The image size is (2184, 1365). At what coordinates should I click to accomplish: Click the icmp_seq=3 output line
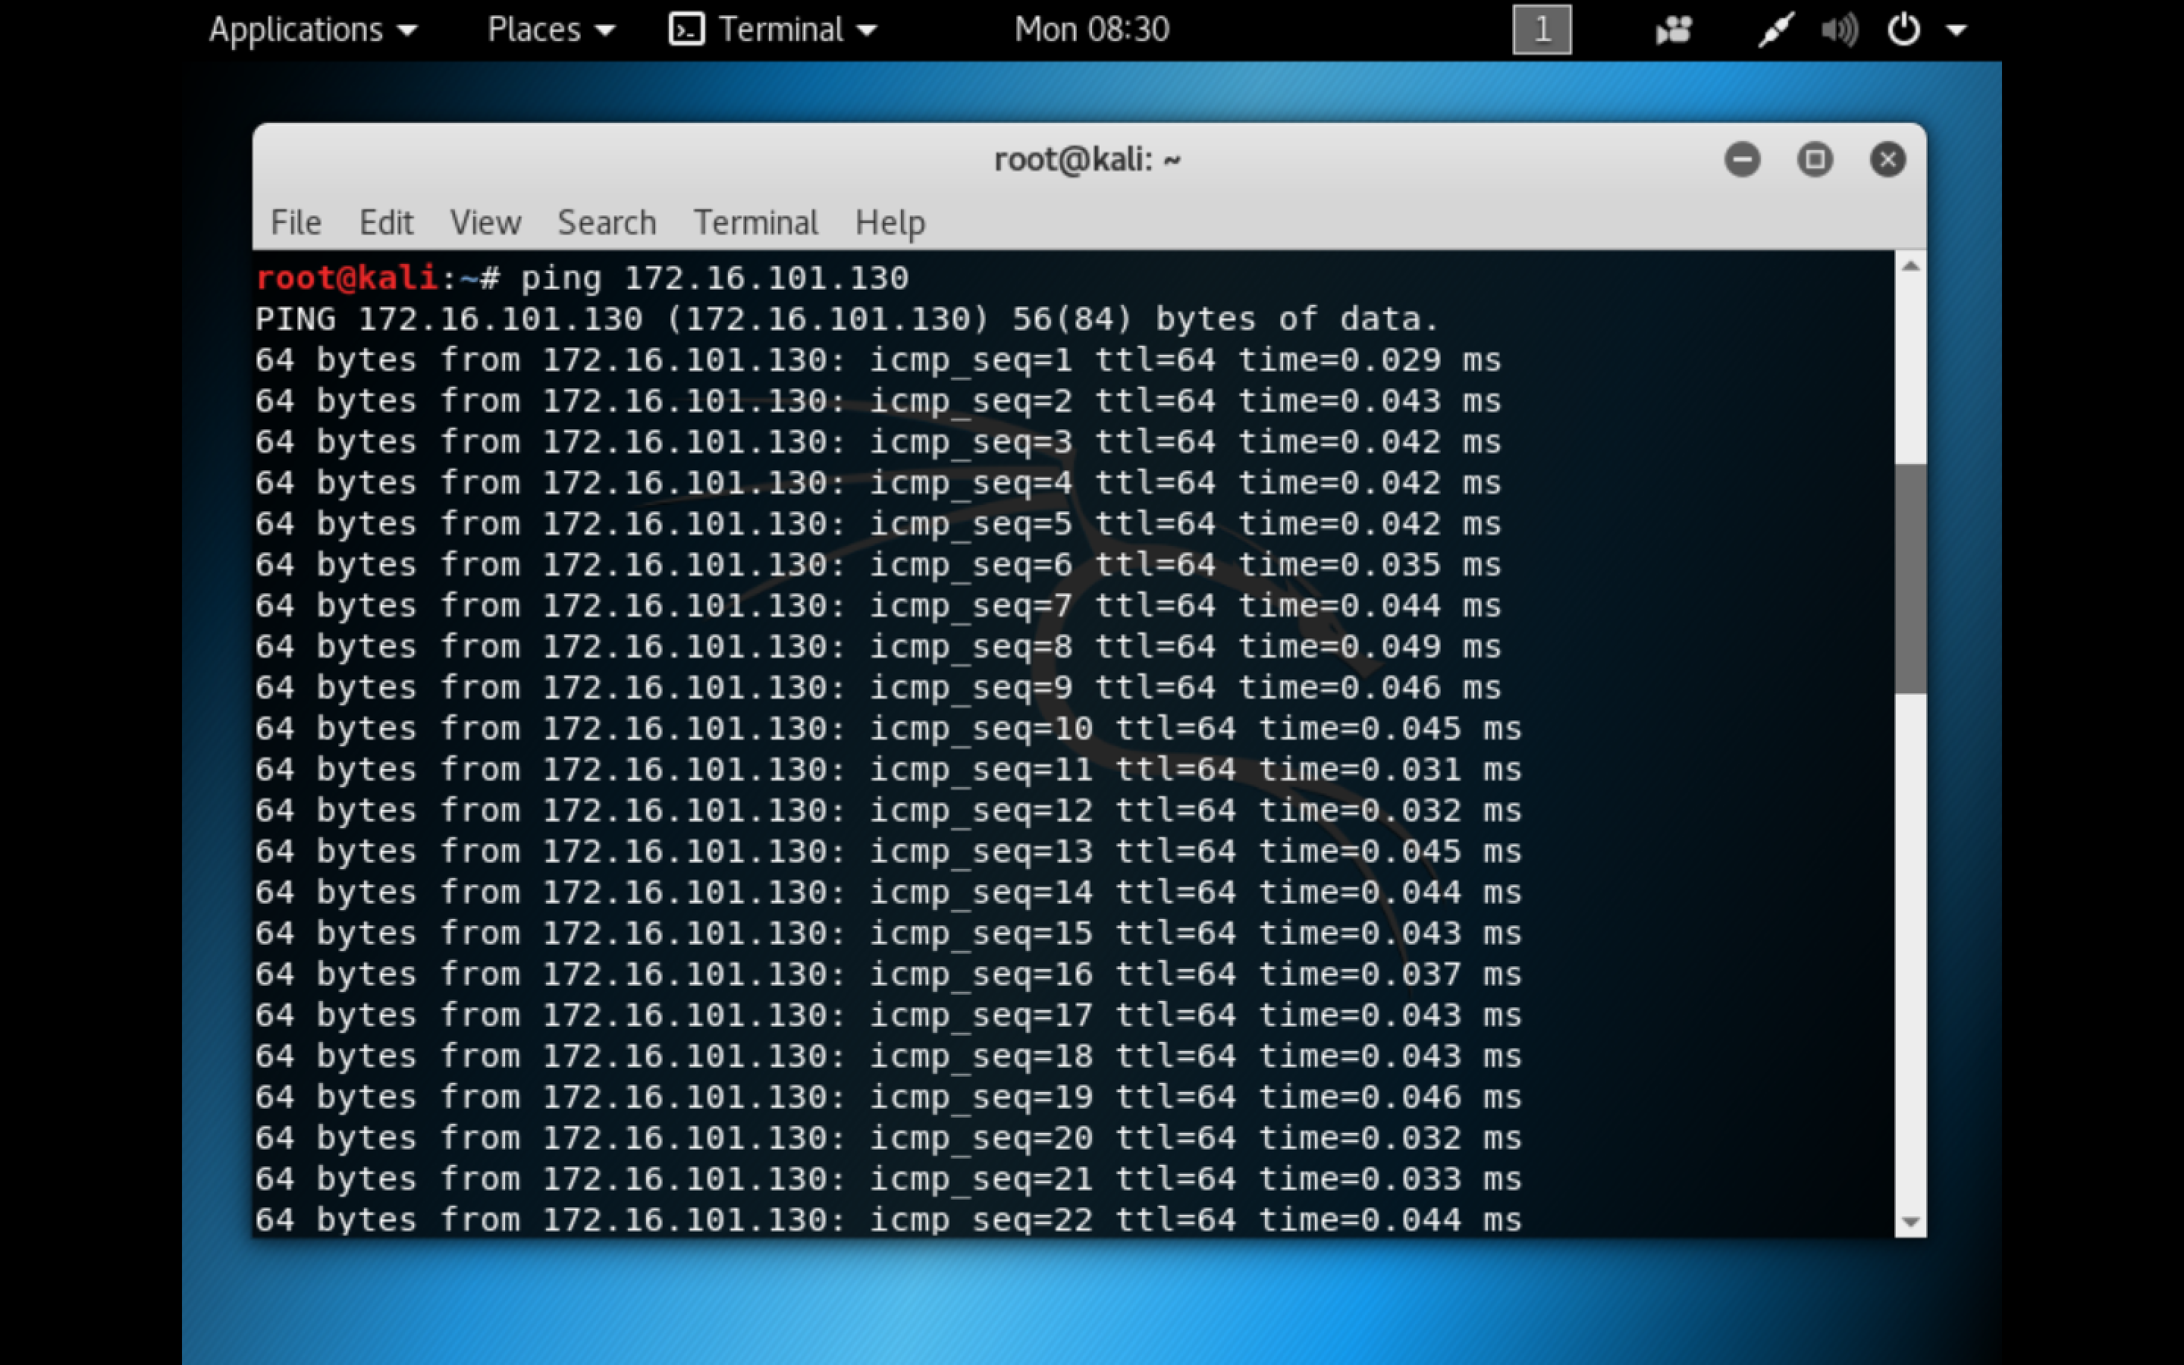[x=878, y=442]
